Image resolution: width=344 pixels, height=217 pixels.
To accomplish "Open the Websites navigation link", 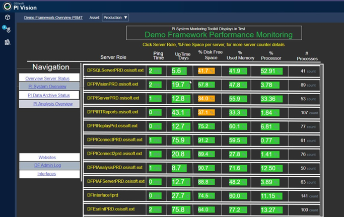I will point(47,157).
